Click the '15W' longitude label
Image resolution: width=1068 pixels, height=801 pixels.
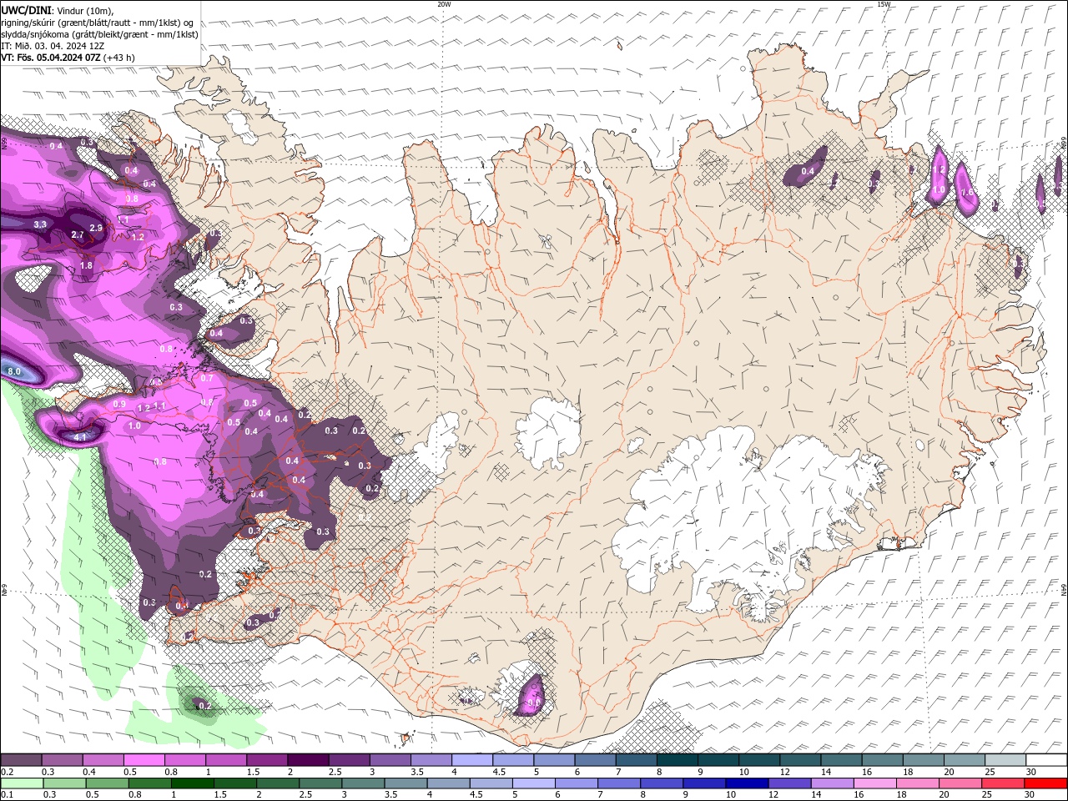click(x=884, y=4)
